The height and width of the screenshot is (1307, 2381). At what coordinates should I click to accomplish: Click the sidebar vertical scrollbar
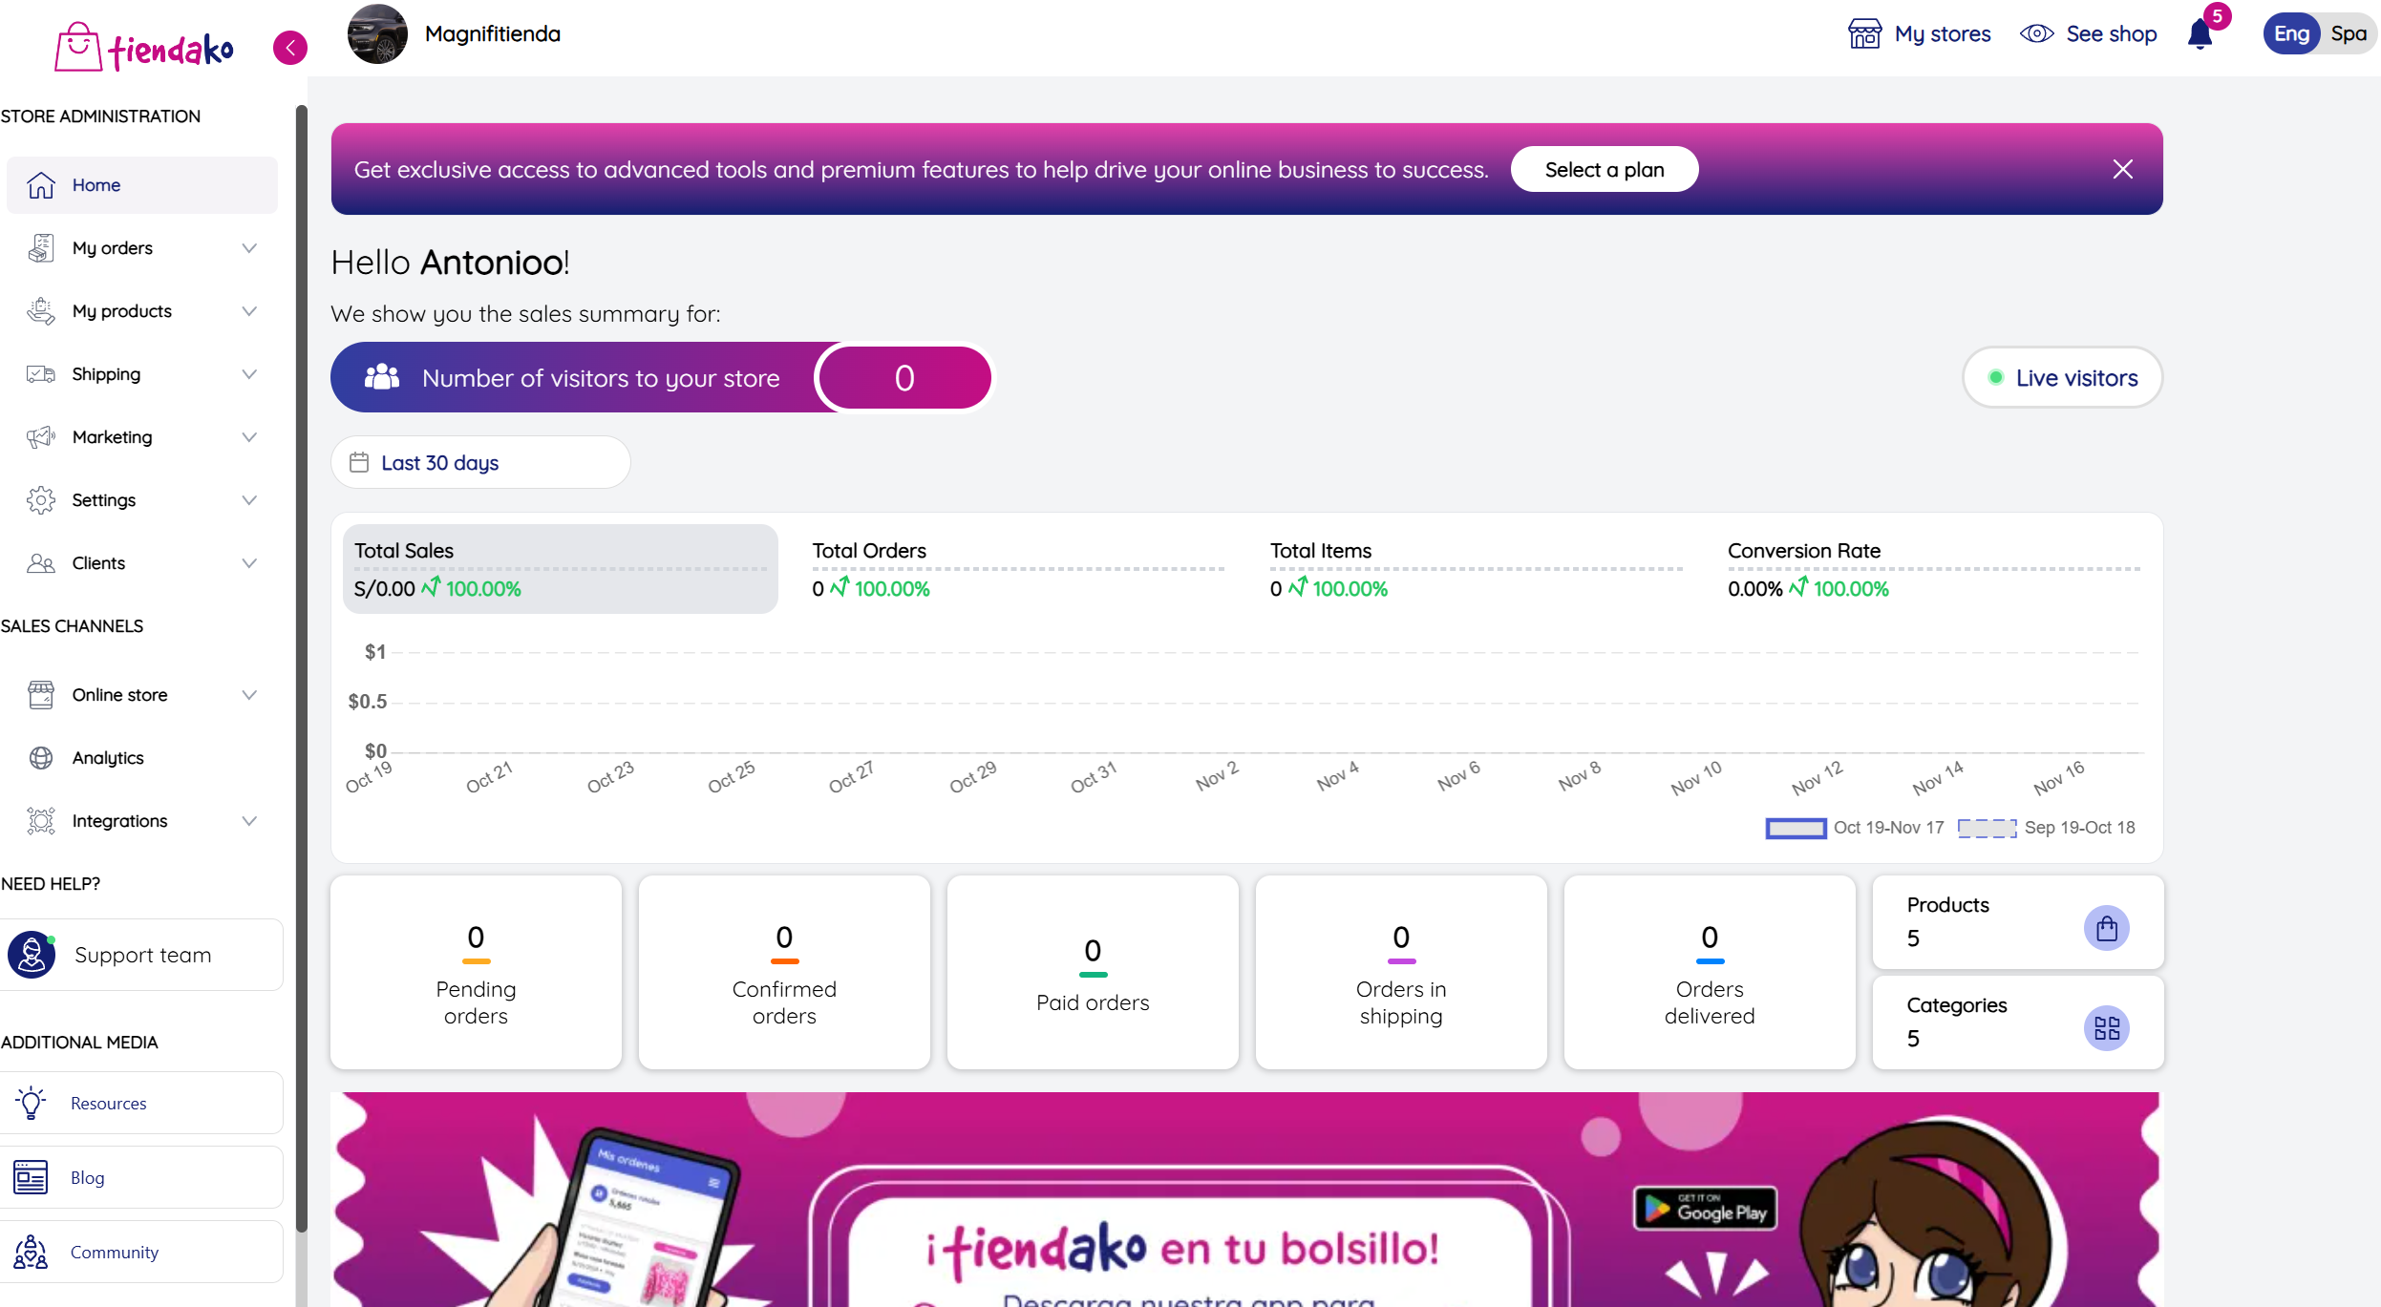coord(302,668)
